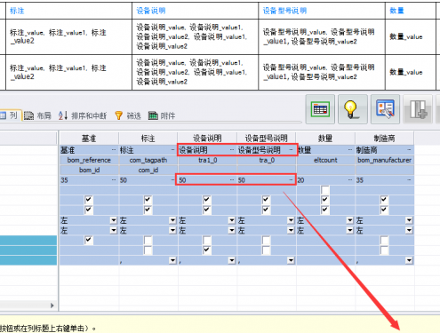Click the -- button beside the 标注 title cell

tap(173, 150)
